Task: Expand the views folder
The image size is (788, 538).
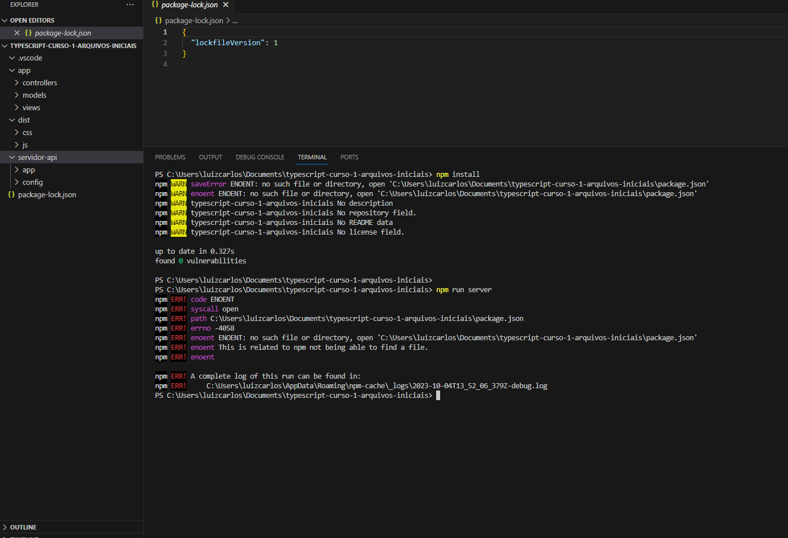Action: coord(17,107)
